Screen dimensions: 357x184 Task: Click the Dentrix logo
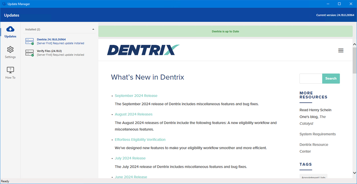[x=143, y=50]
